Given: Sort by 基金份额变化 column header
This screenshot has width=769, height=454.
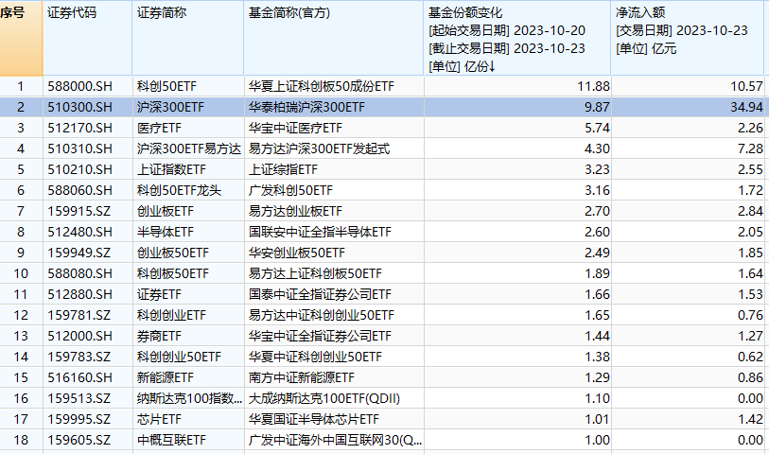Looking at the screenshot, I should (517, 38).
